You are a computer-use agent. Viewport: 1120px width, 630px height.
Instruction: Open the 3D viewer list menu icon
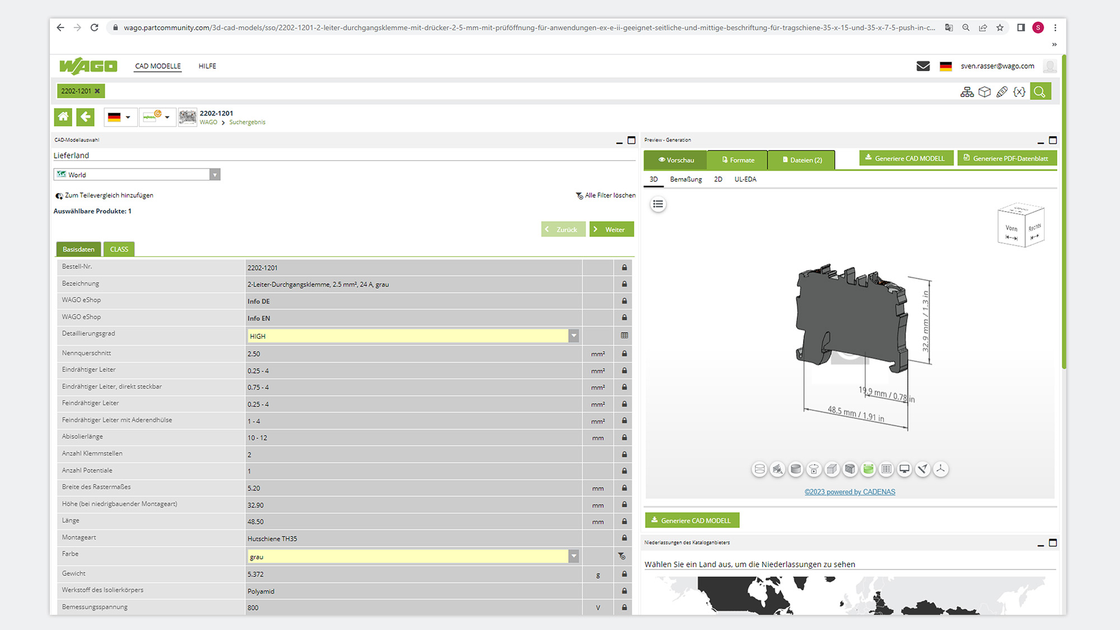pyautogui.click(x=658, y=204)
